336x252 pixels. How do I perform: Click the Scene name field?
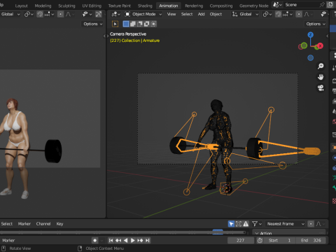point(301,5)
